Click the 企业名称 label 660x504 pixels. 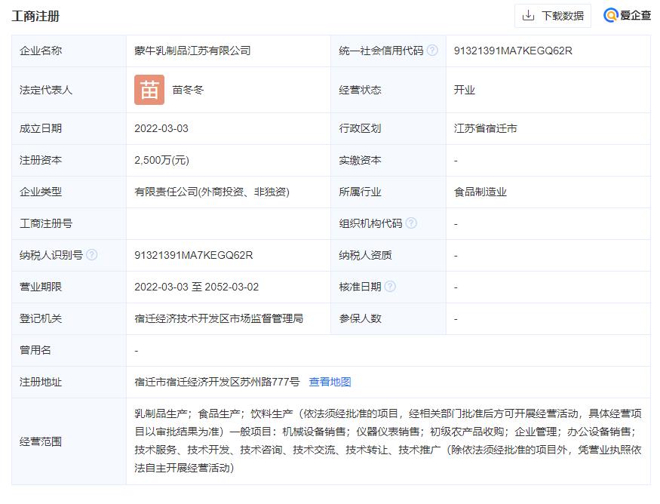click(x=41, y=51)
